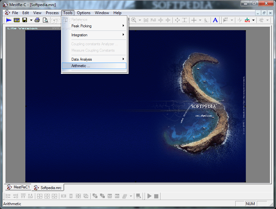Screen dimensions: 276x209
Task: Click center in page both directions icon
Action: [x=40, y=196]
